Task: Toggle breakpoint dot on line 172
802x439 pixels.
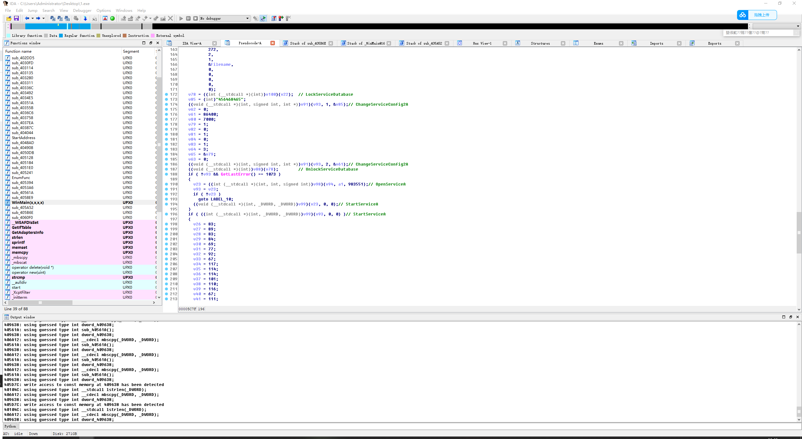Action: 166,94
